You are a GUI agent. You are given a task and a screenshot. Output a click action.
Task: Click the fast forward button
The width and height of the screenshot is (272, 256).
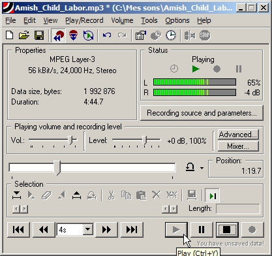106,229
